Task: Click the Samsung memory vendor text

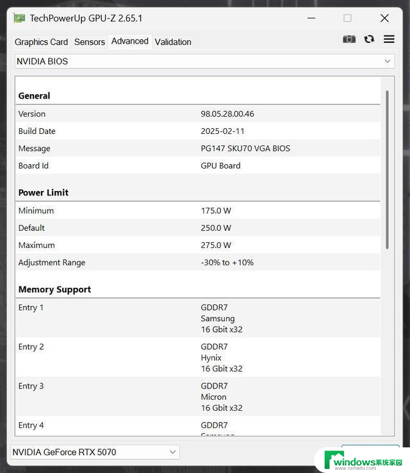Action: [x=218, y=319]
